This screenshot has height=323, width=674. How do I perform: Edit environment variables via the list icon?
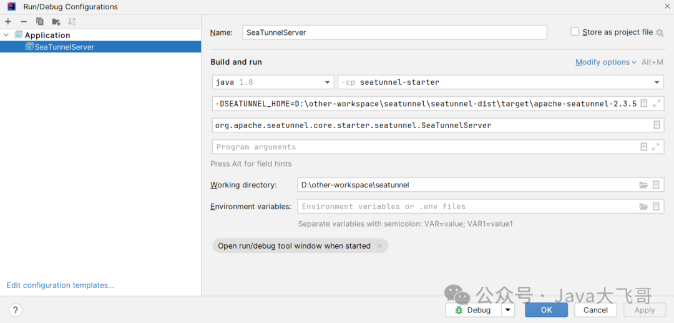pos(656,206)
